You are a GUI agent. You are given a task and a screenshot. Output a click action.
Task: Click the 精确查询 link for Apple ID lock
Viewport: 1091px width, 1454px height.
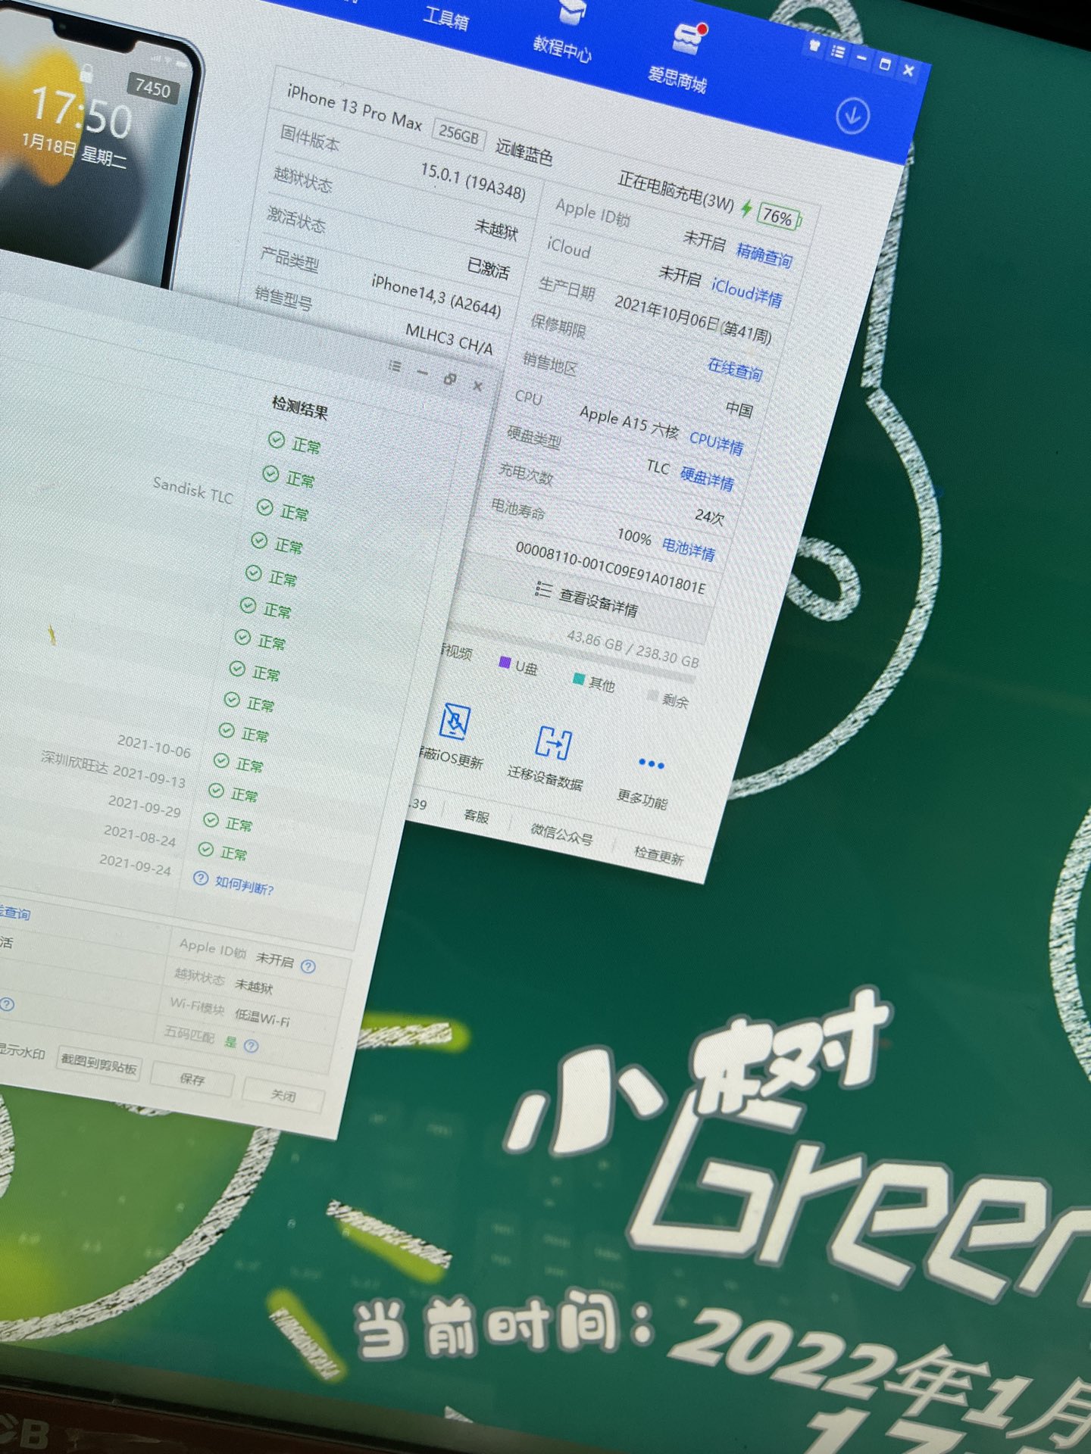pos(764,256)
